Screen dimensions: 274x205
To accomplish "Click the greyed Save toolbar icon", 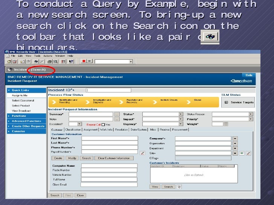I will click(28, 61).
